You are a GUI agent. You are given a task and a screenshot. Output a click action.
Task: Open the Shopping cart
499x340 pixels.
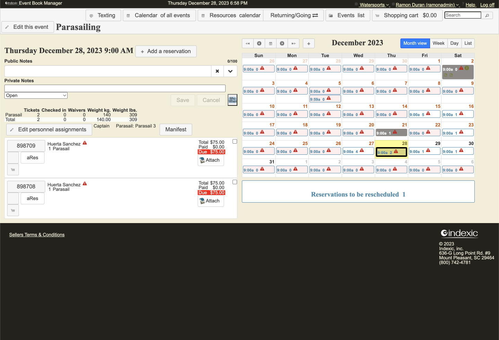tap(407, 15)
